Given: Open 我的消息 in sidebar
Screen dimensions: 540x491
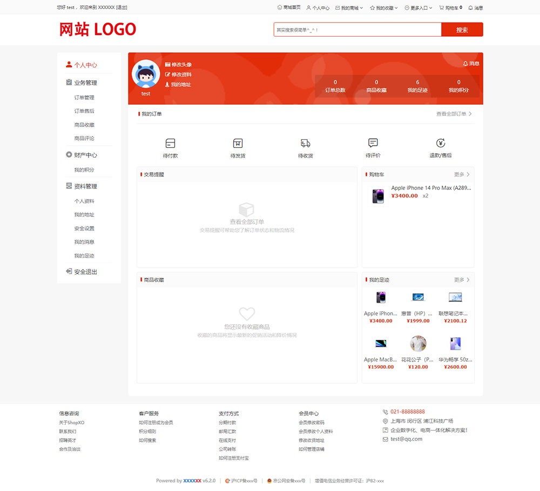Looking at the screenshot, I should tap(84, 242).
